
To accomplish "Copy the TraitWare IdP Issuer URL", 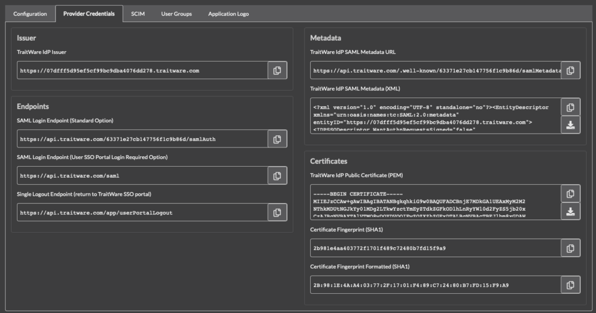I will (x=277, y=70).
